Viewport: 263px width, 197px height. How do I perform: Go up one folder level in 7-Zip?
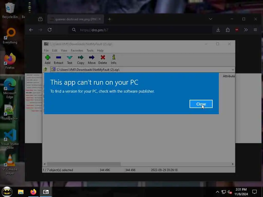pyautogui.click(x=45, y=69)
